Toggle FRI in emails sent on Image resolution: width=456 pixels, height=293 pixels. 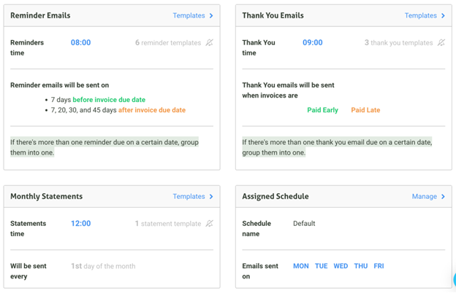point(379,266)
